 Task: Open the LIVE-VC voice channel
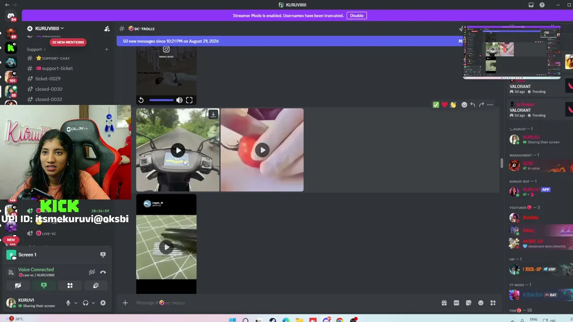click(x=49, y=233)
